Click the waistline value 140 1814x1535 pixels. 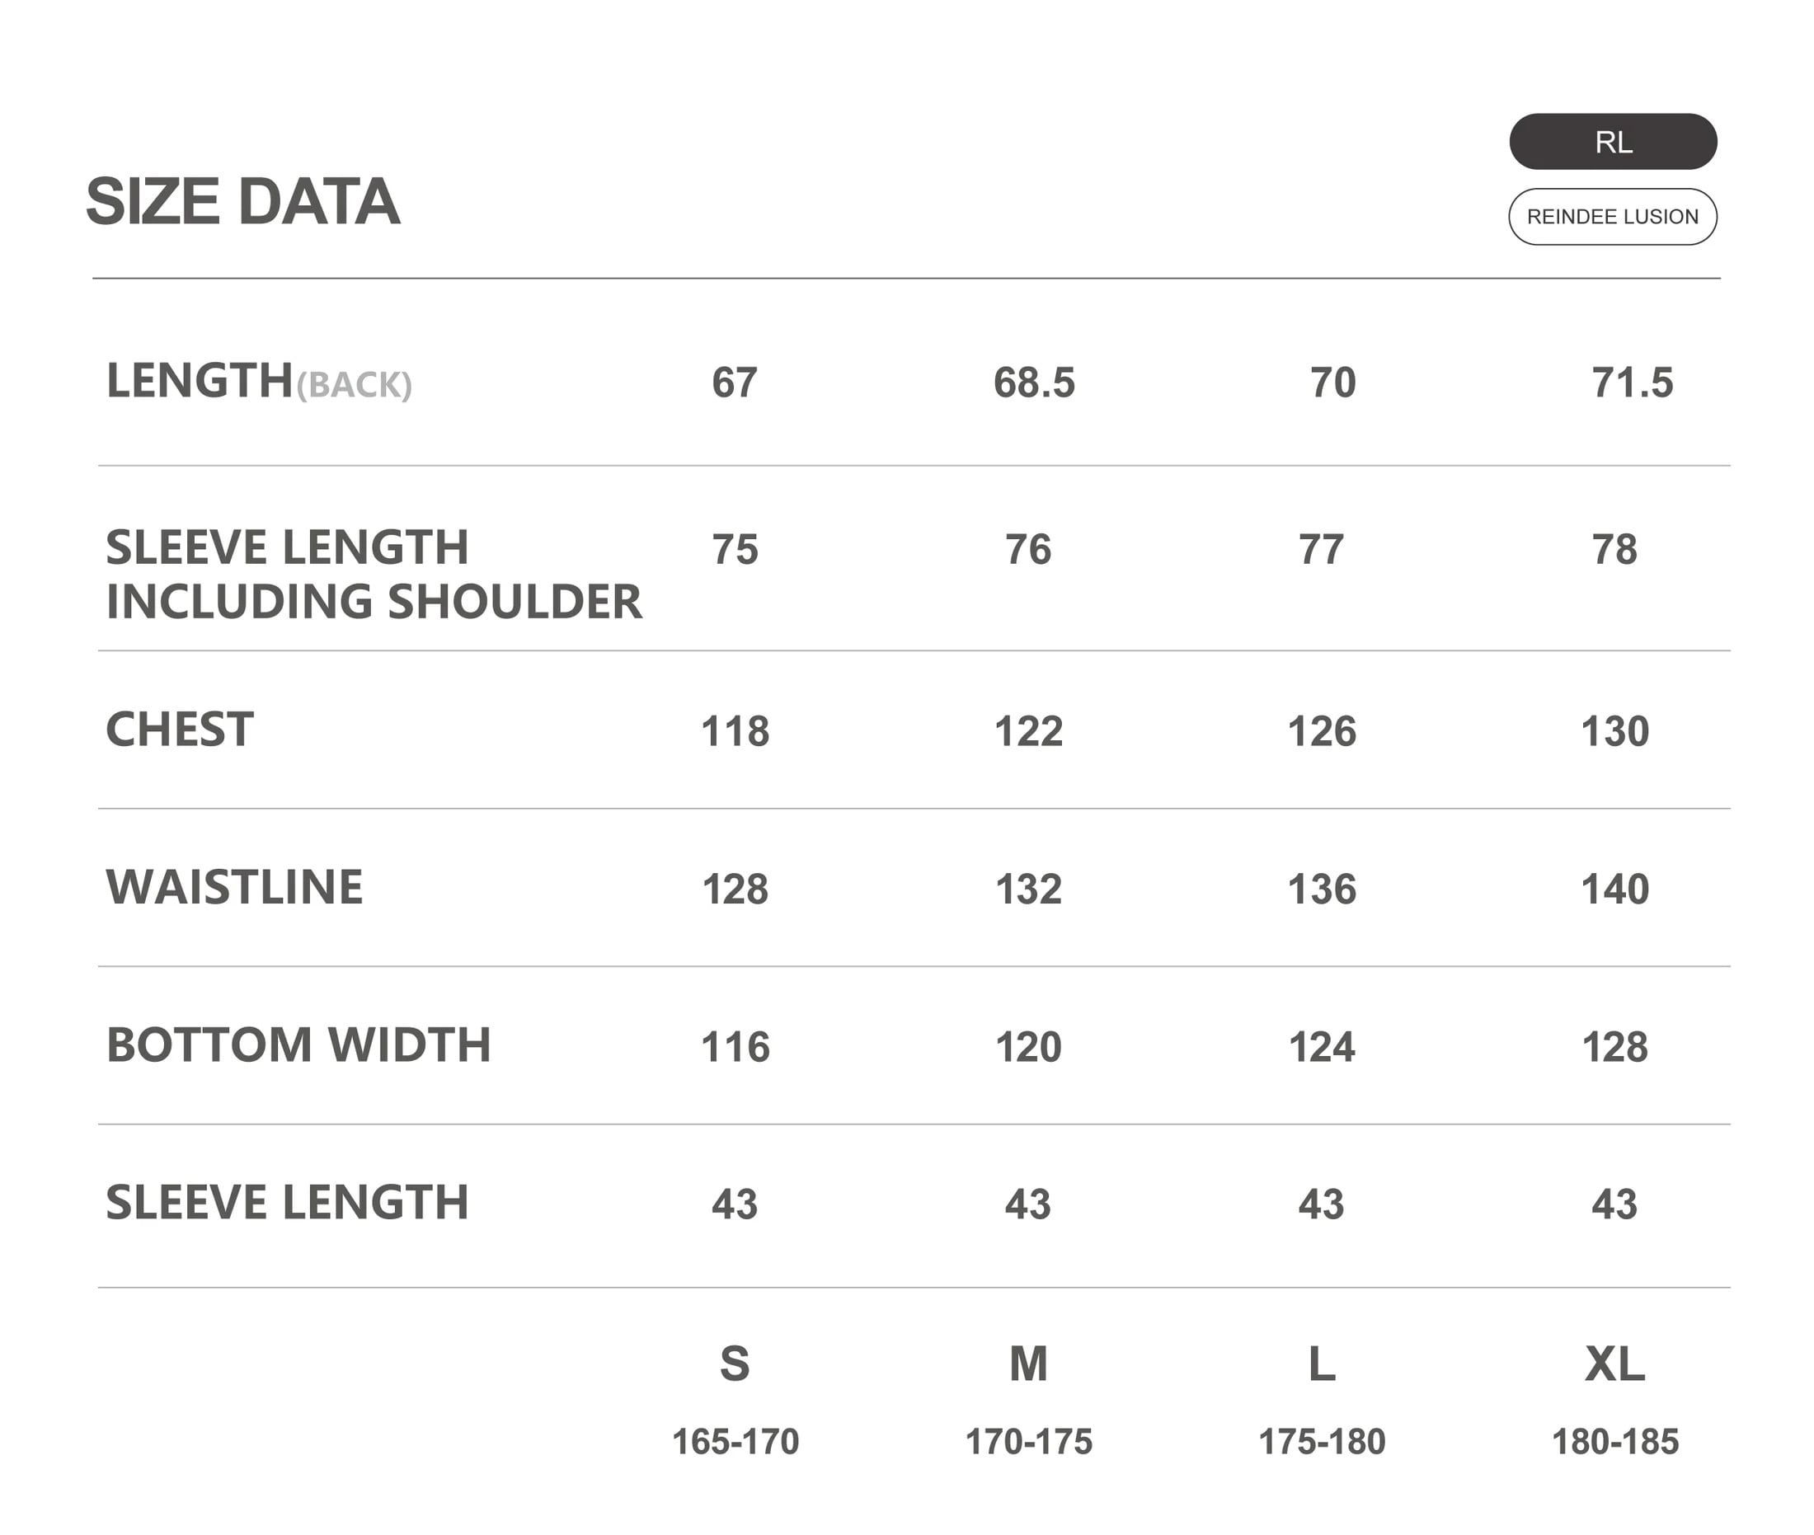(x=1614, y=890)
